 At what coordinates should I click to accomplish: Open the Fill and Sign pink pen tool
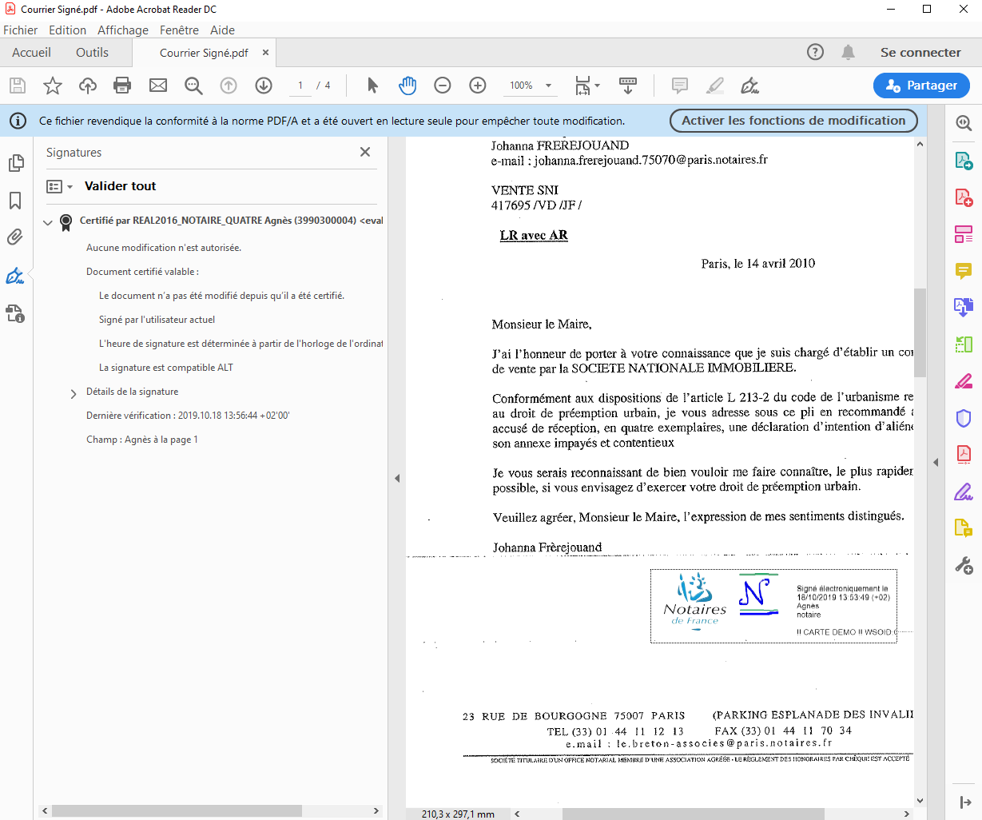[964, 381]
